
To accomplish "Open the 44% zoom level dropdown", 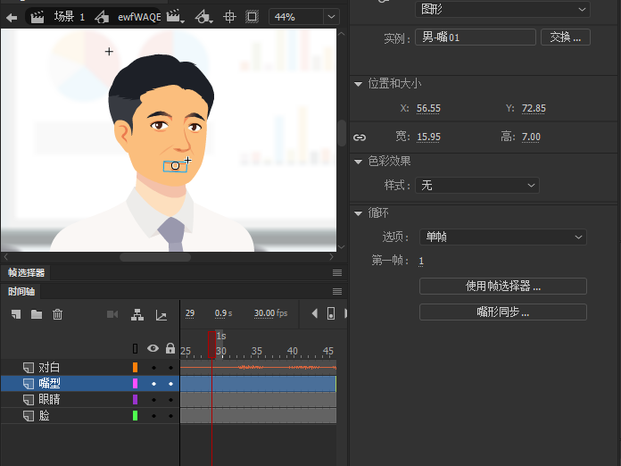I will pyautogui.click(x=331, y=17).
